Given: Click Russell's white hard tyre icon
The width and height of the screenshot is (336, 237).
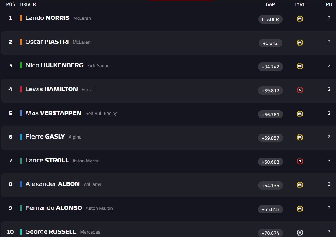Looking at the screenshot, I should click(x=300, y=233).
